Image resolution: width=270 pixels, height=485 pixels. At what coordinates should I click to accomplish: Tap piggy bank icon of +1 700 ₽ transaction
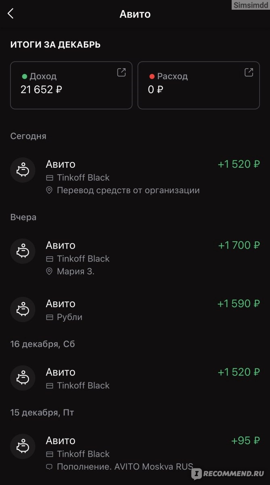coord(23,251)
